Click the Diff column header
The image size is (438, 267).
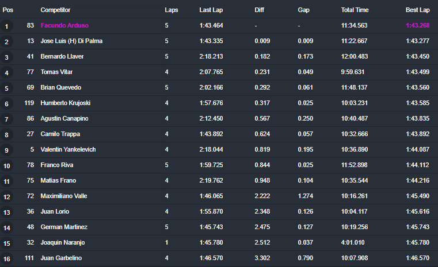click(x=259, y=10)
